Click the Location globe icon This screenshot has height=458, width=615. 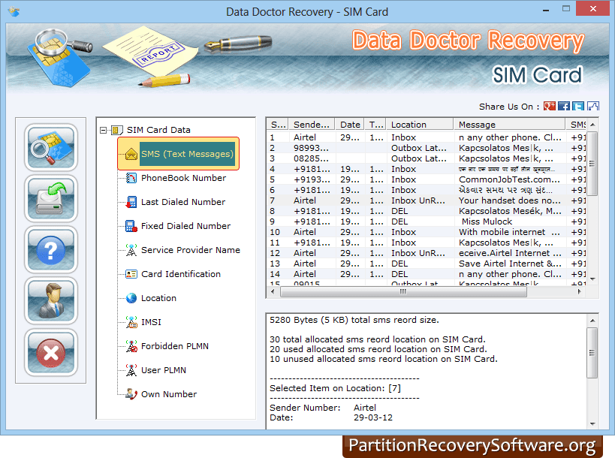coord(131,298)
